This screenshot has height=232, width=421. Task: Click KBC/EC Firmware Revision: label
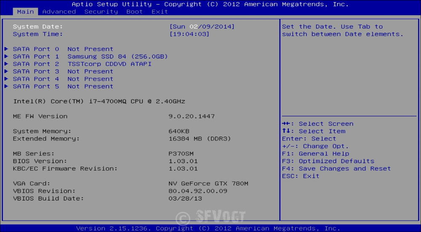(65, 169)
